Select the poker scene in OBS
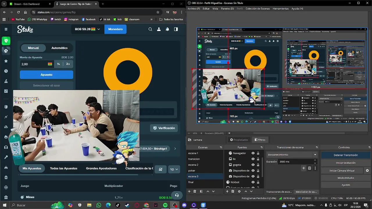The image size is (372, 209). tap(205, 171)
